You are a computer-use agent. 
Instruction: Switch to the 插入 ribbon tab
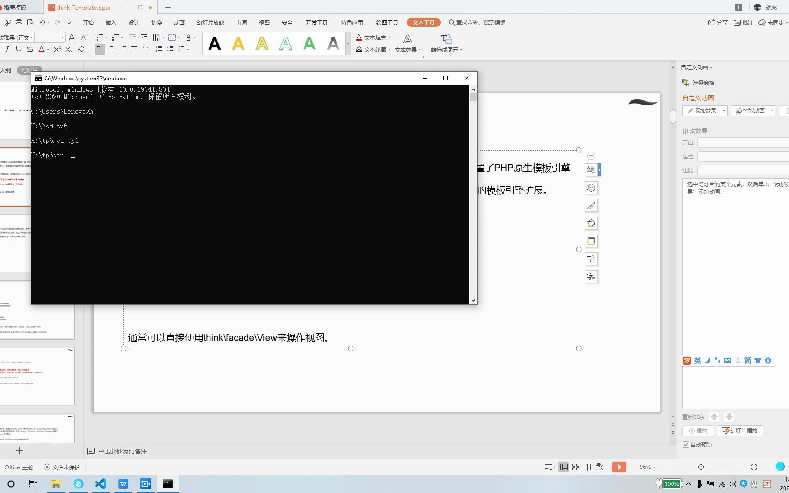point(110,22)
